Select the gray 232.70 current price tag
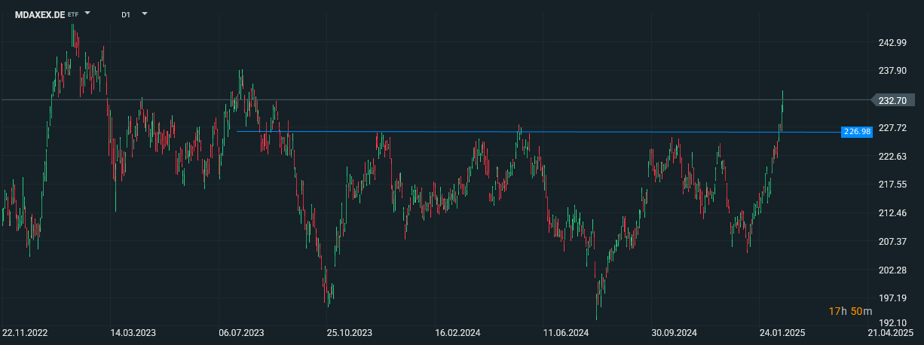The height and width of the screenshot is (345, 924). [893, 99]
